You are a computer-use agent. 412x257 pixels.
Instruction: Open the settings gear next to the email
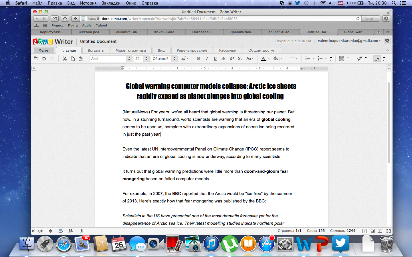(x=387, y=41)
